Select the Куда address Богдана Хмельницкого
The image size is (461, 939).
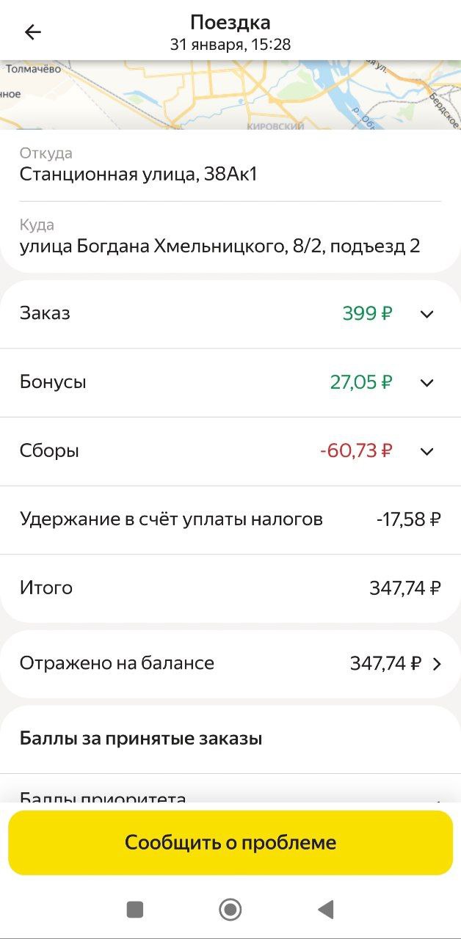pos(219,246)
